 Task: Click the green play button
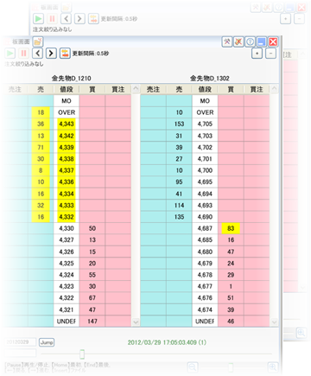[10, 54]
